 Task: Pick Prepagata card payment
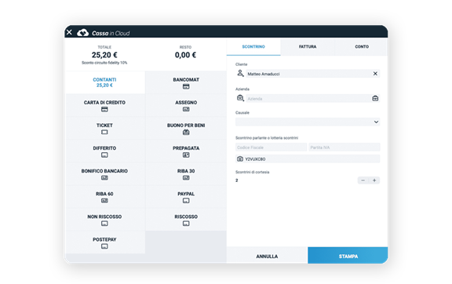186,151
